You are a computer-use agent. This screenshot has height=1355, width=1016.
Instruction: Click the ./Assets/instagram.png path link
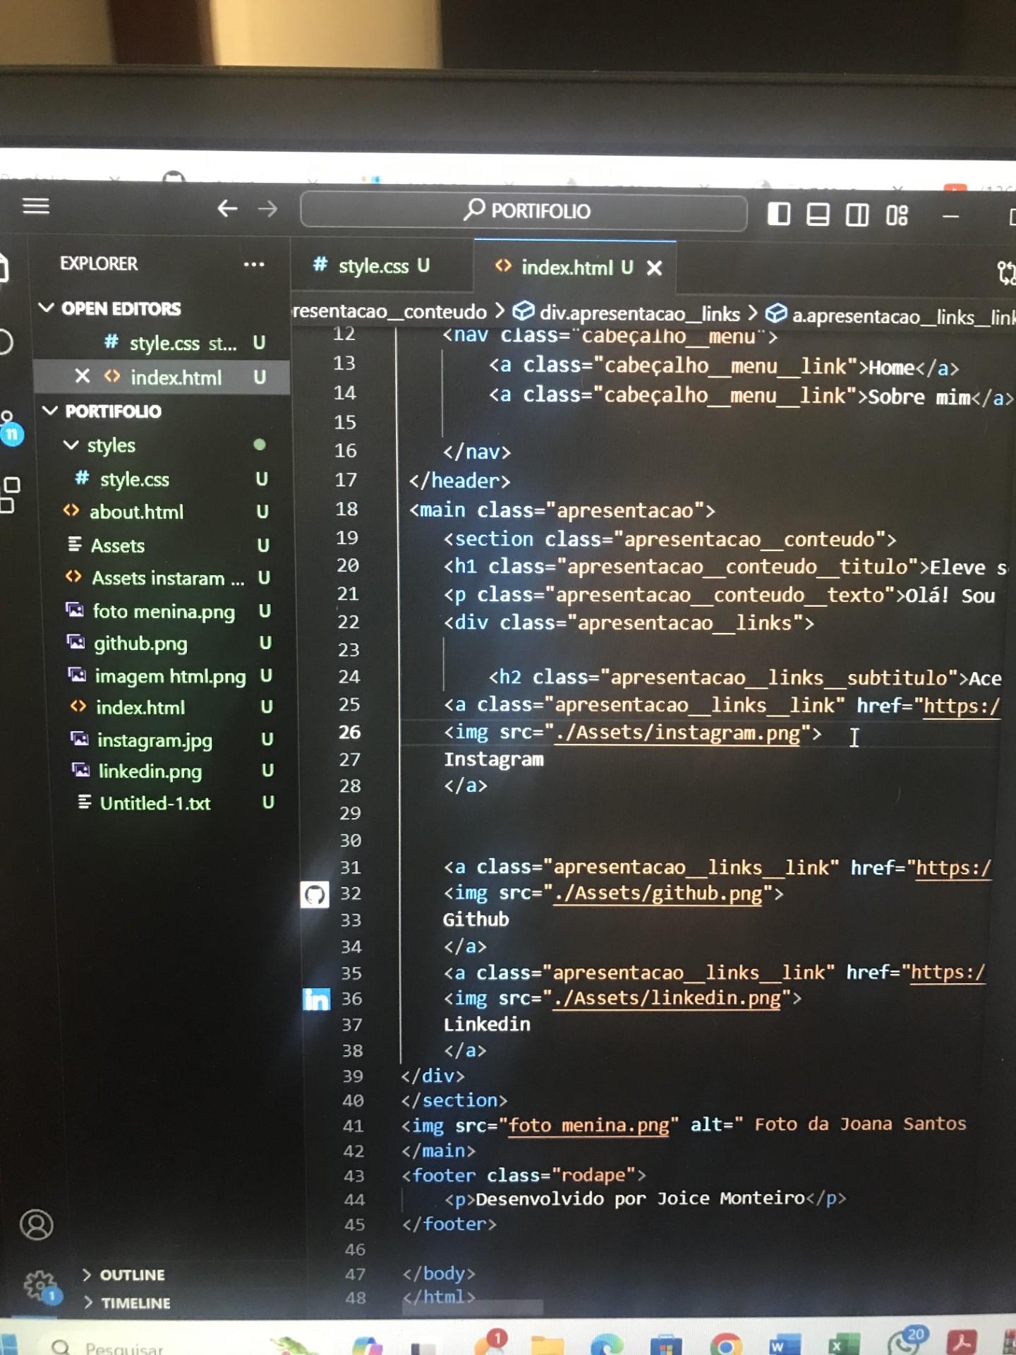[678, 733]
